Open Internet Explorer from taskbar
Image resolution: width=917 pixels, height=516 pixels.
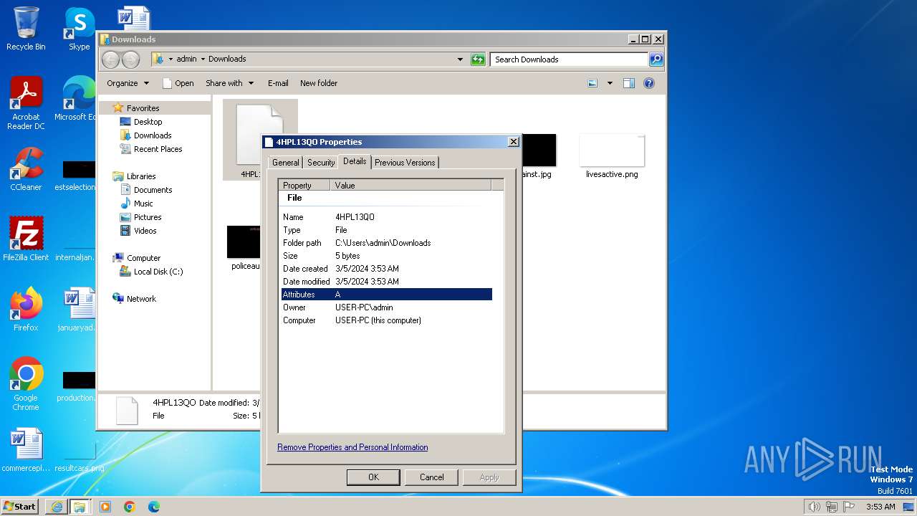click(57, 507)
